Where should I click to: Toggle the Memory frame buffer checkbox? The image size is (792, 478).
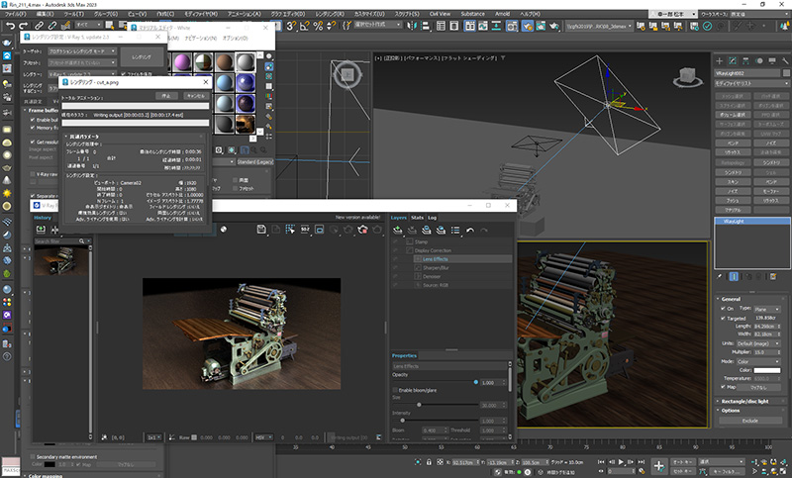[33, 128]
